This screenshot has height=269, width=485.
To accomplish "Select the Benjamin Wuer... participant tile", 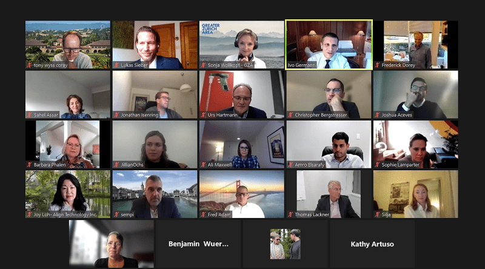I will [198, 244].
